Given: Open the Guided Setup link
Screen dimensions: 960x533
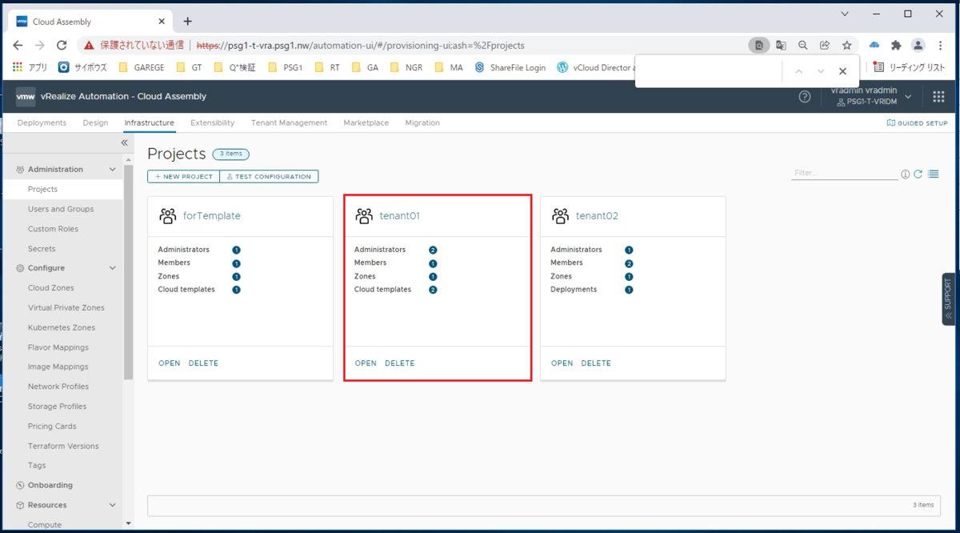Looking at the screenshot, I should [917, 123].
